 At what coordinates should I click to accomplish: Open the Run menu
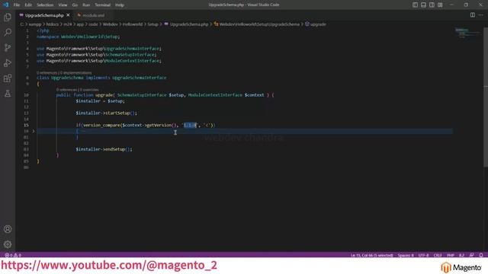[86, 5]
